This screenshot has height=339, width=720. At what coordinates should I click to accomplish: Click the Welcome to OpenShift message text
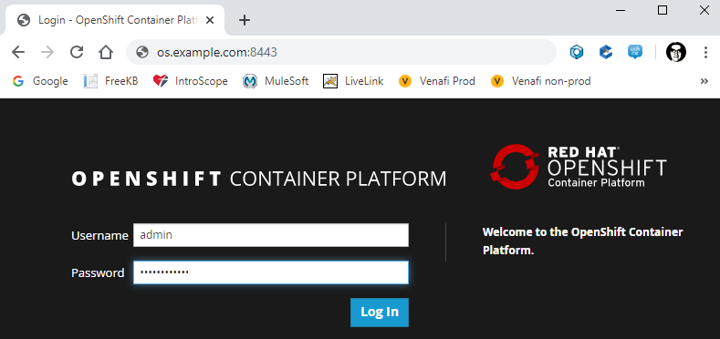[583, 241]
